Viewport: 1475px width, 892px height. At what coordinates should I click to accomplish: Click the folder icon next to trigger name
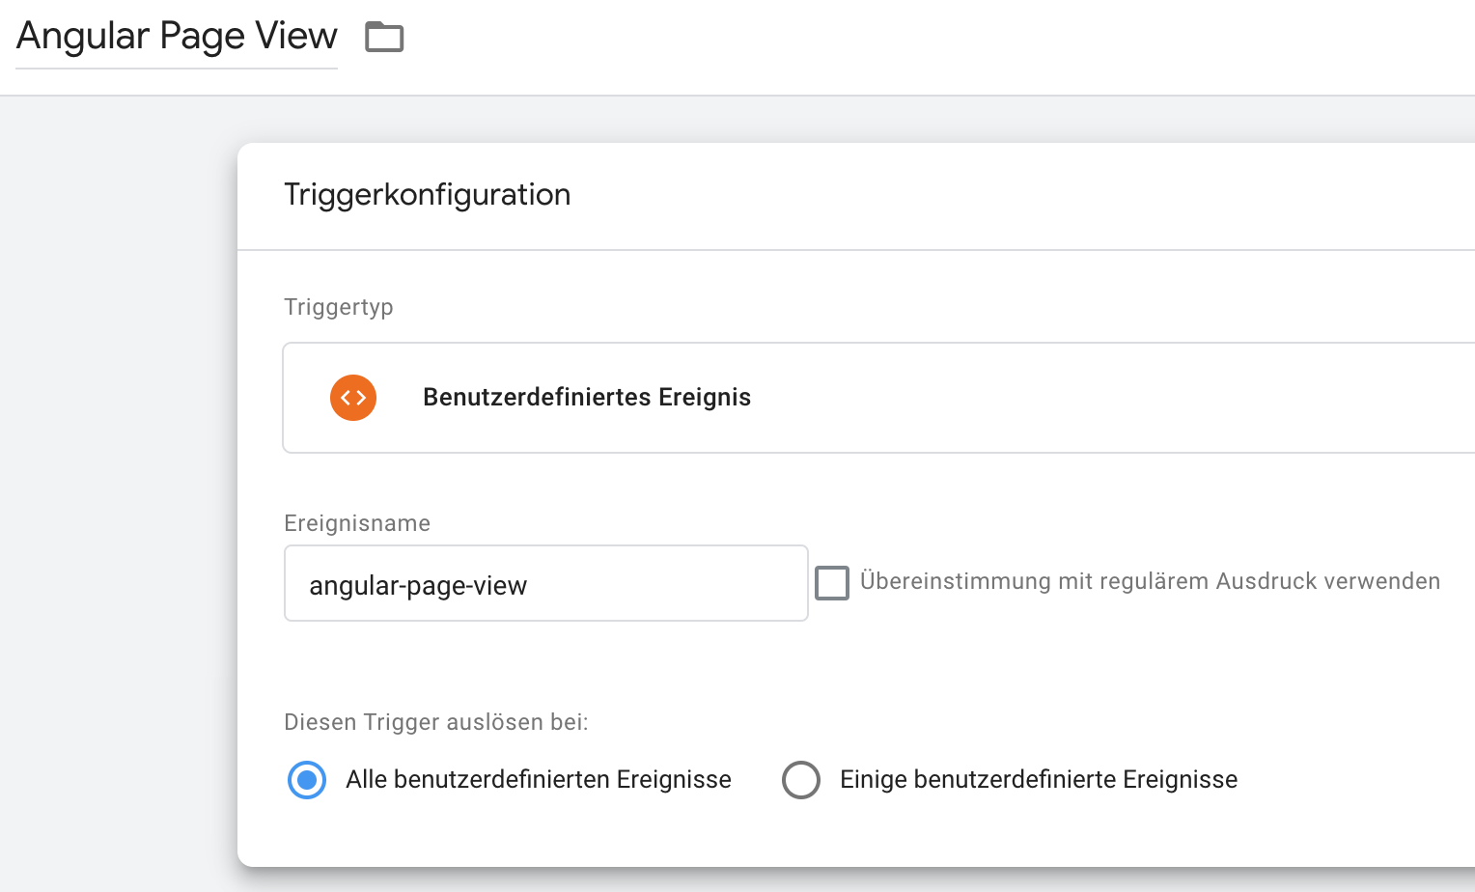[x=384, y=37]
